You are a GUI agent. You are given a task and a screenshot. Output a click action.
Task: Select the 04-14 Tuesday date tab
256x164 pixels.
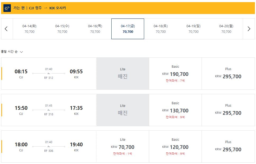(29, 29)
